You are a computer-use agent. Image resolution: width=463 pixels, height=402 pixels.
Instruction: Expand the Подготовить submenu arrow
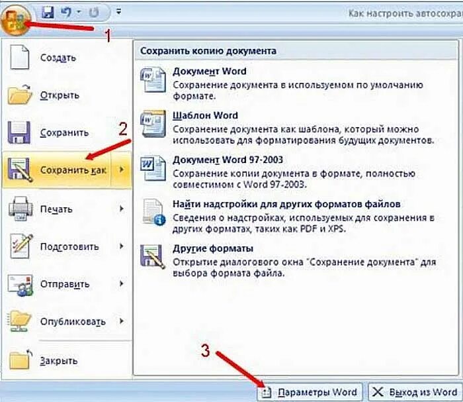(x=121, y=246)
